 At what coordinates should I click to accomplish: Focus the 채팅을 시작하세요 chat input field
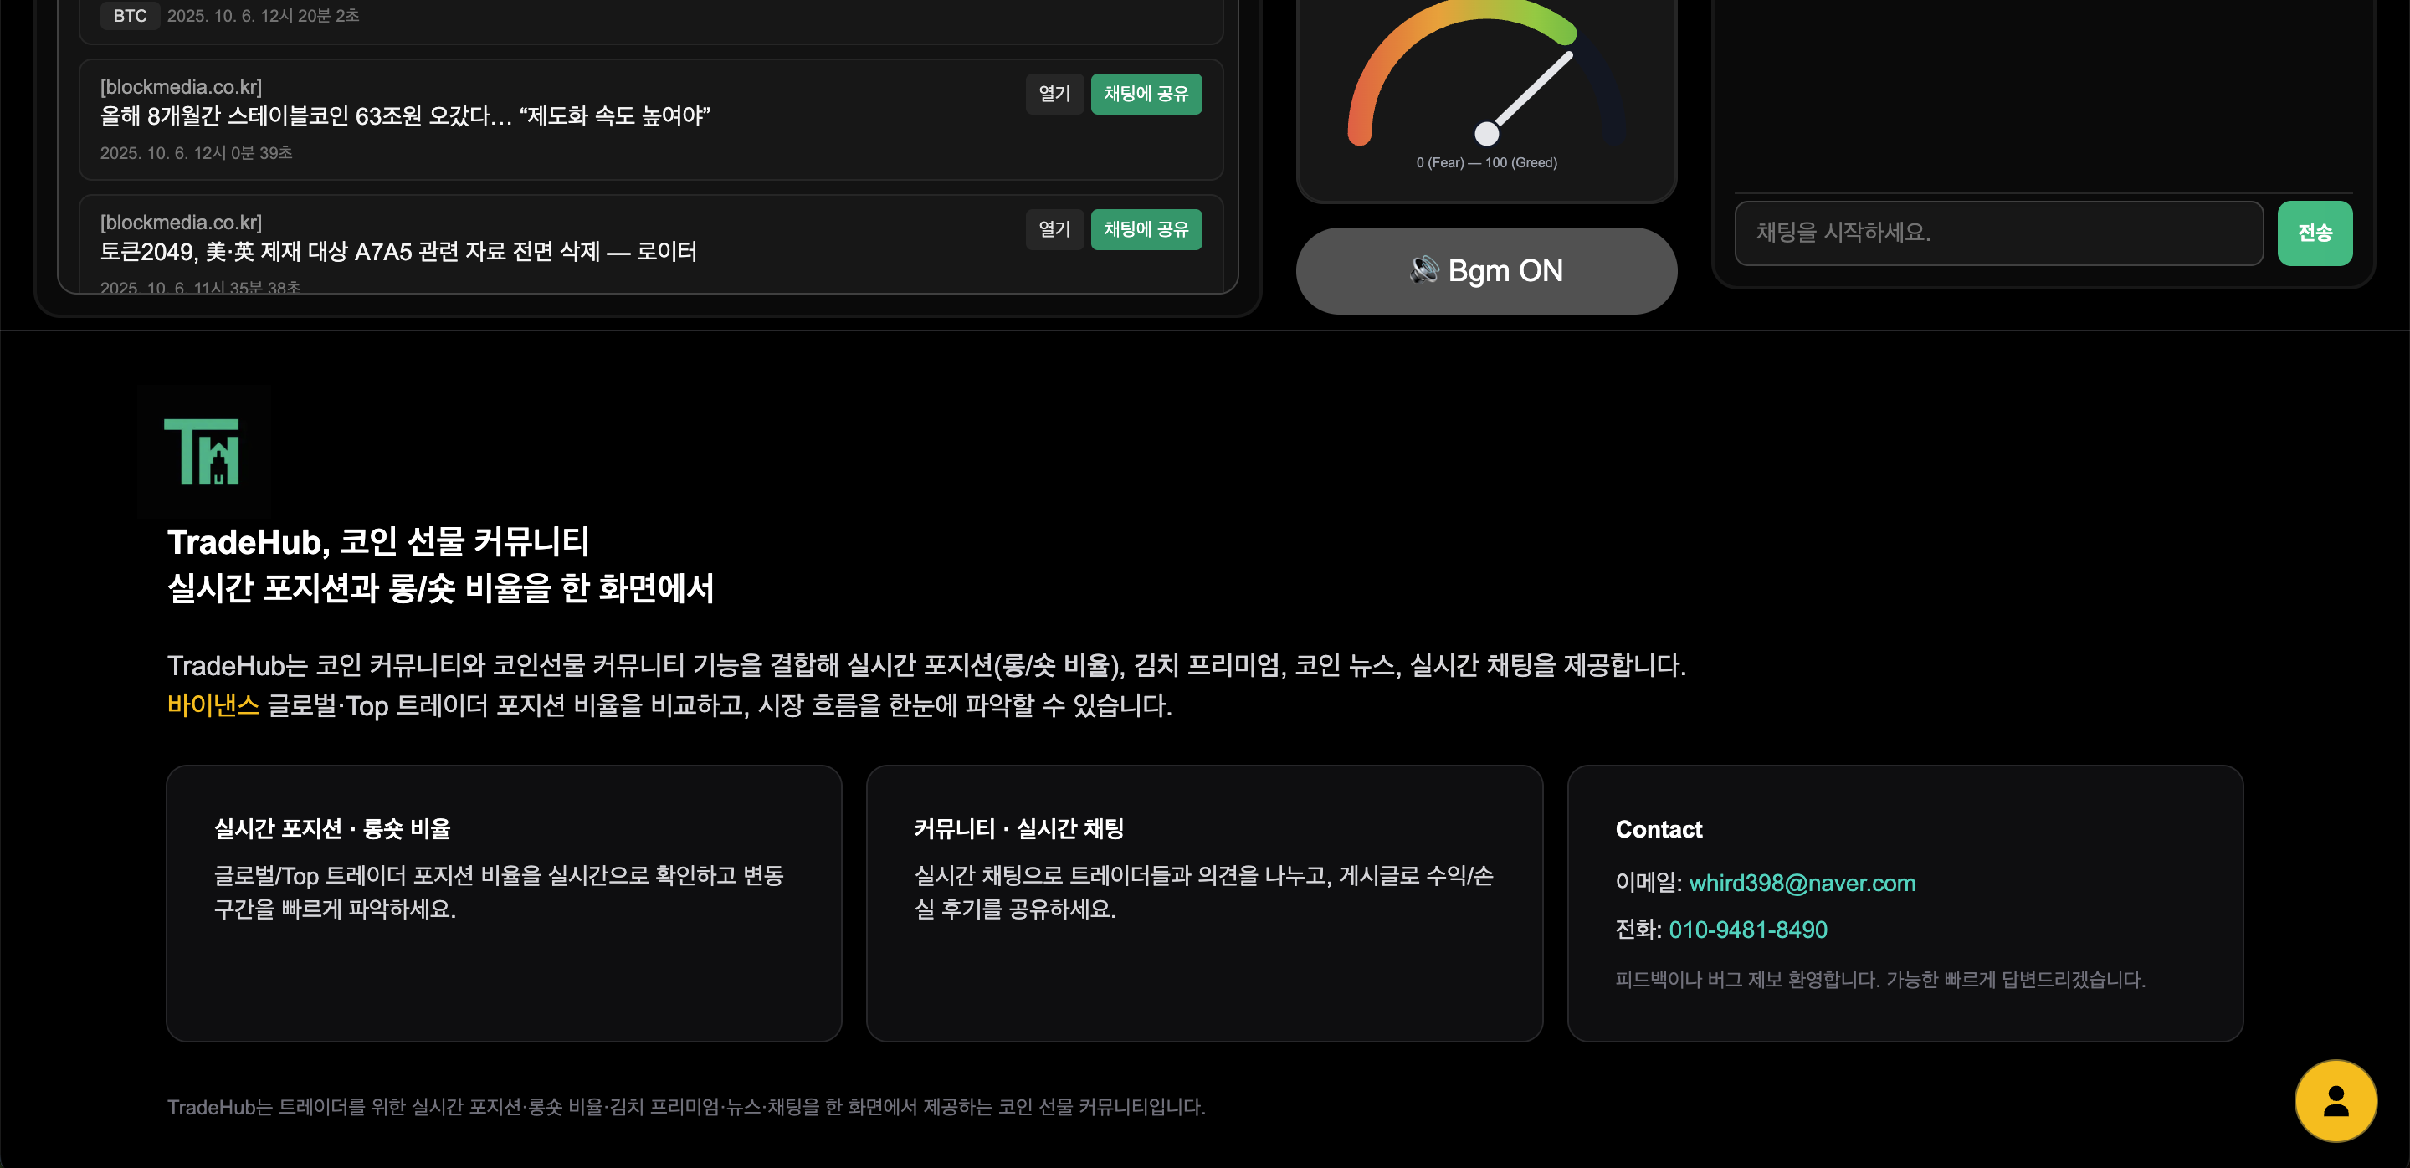tap(1997, 233)
